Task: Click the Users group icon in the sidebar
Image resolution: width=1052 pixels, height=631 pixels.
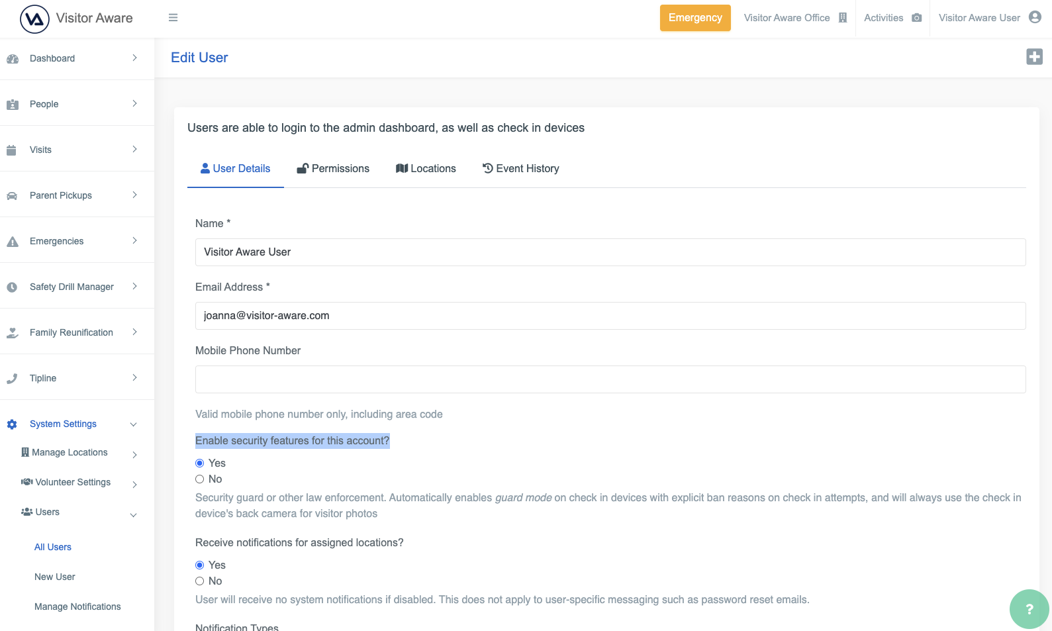Action: 27,512
